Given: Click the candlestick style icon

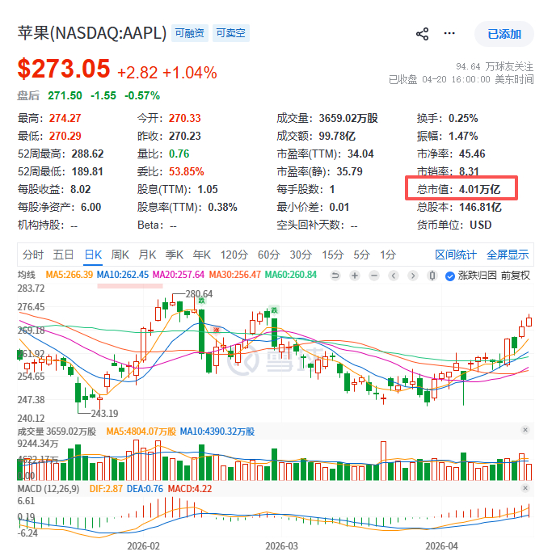Looking at the screenshot, I should point(432,276).
